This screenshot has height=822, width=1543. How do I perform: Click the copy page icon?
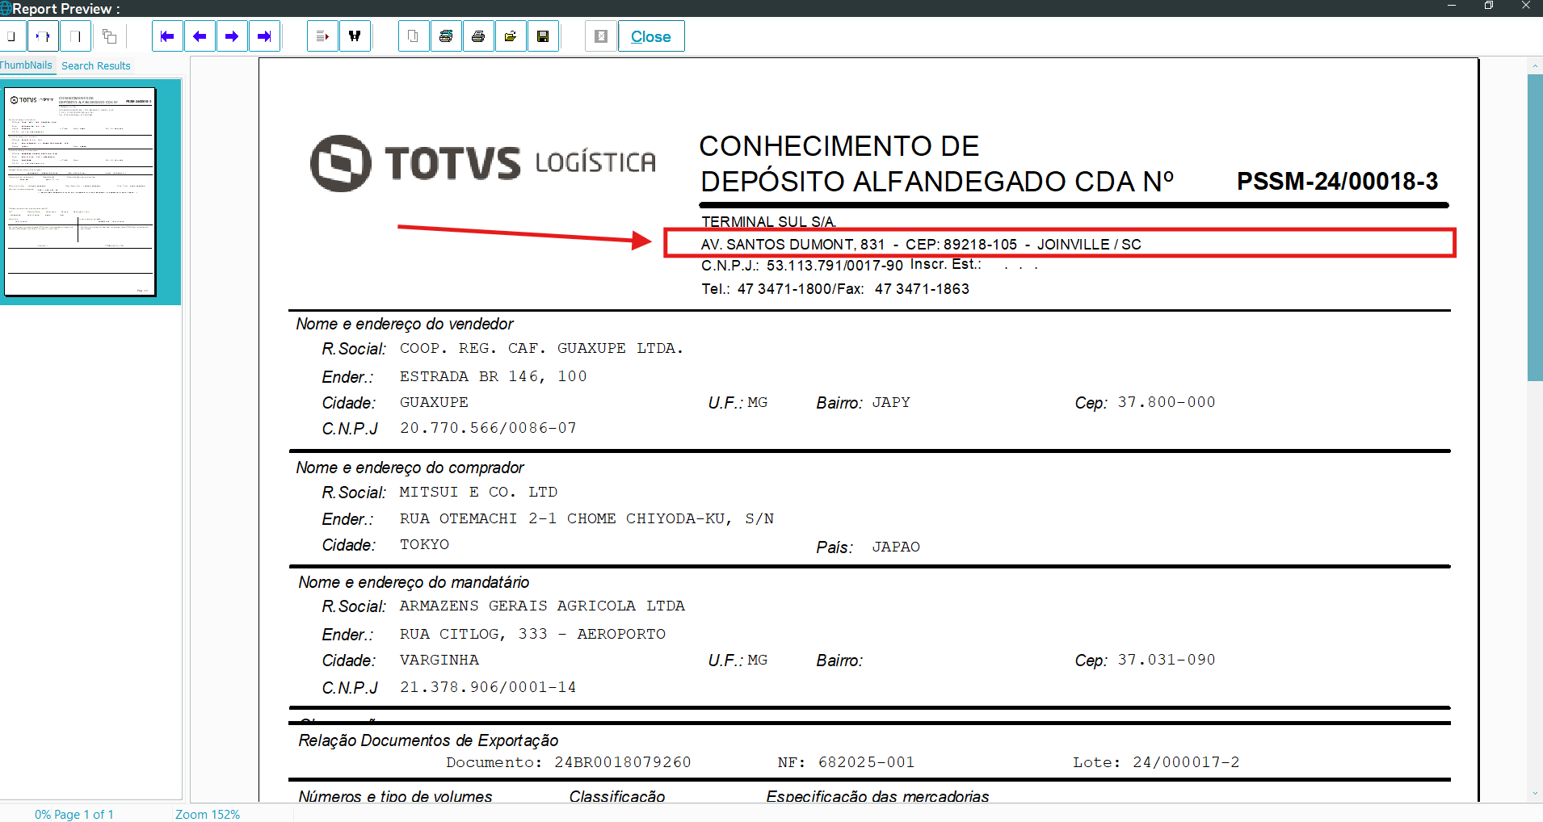tap(413, 36)
